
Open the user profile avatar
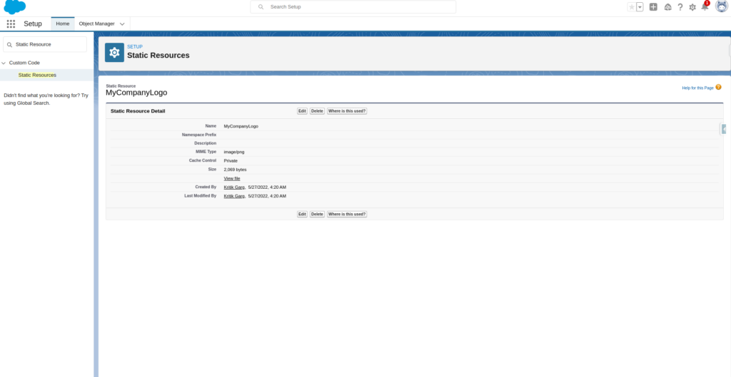click(x=721, y=6)
